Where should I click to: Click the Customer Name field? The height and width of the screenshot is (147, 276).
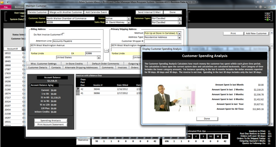click(70, 19)
